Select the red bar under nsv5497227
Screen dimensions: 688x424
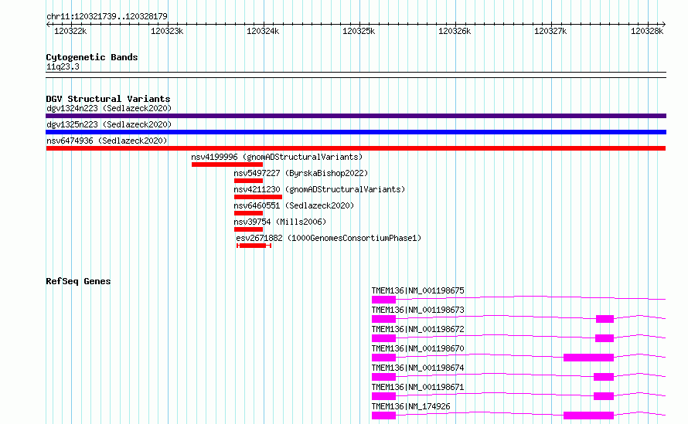[x=248, y=181]
